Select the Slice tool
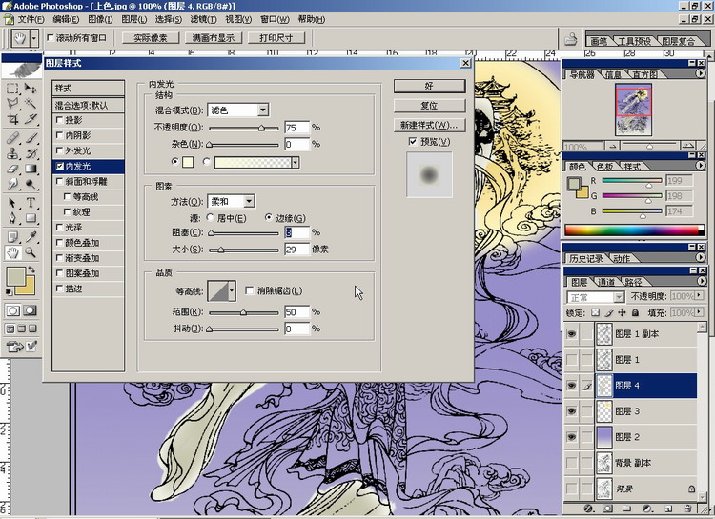This screenshot has width=715, height=519. pos(31,119)
